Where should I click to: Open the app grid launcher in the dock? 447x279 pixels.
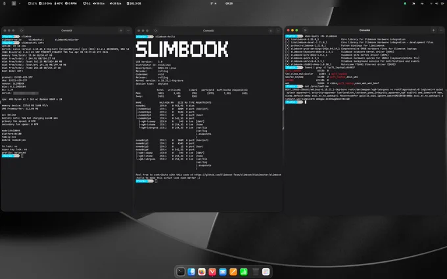point(266,272)
